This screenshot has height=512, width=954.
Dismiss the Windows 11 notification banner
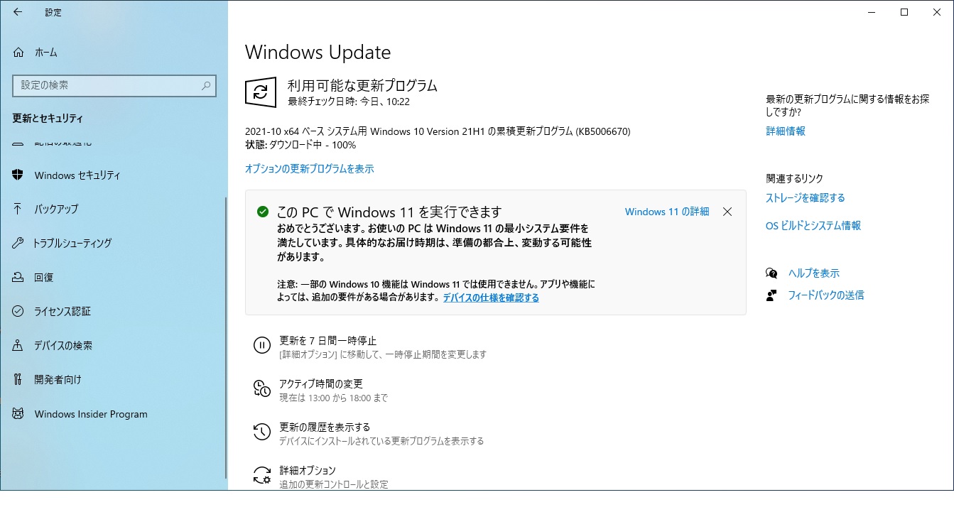727,212
